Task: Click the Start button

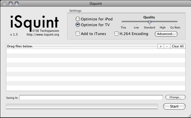Action: coord(174,106)
